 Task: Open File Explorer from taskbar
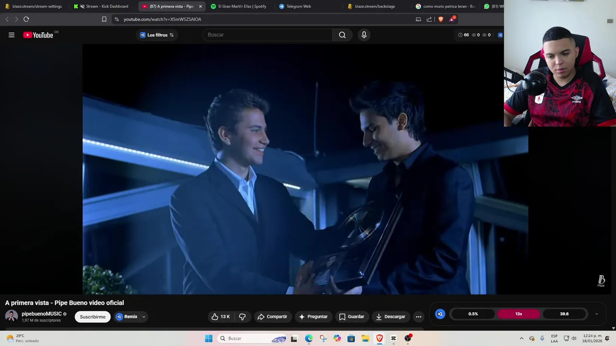coord(365,338)
